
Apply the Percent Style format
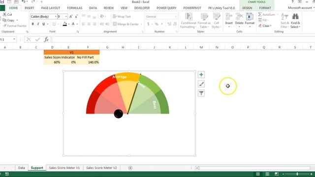pyautogui.click(x=157, y=24)
